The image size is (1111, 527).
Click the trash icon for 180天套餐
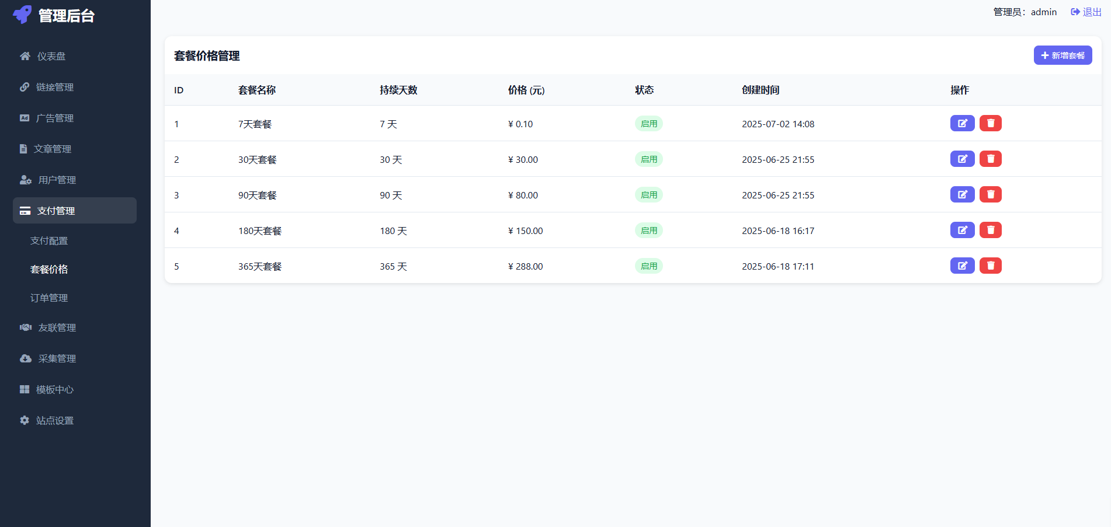pos(990,230)
